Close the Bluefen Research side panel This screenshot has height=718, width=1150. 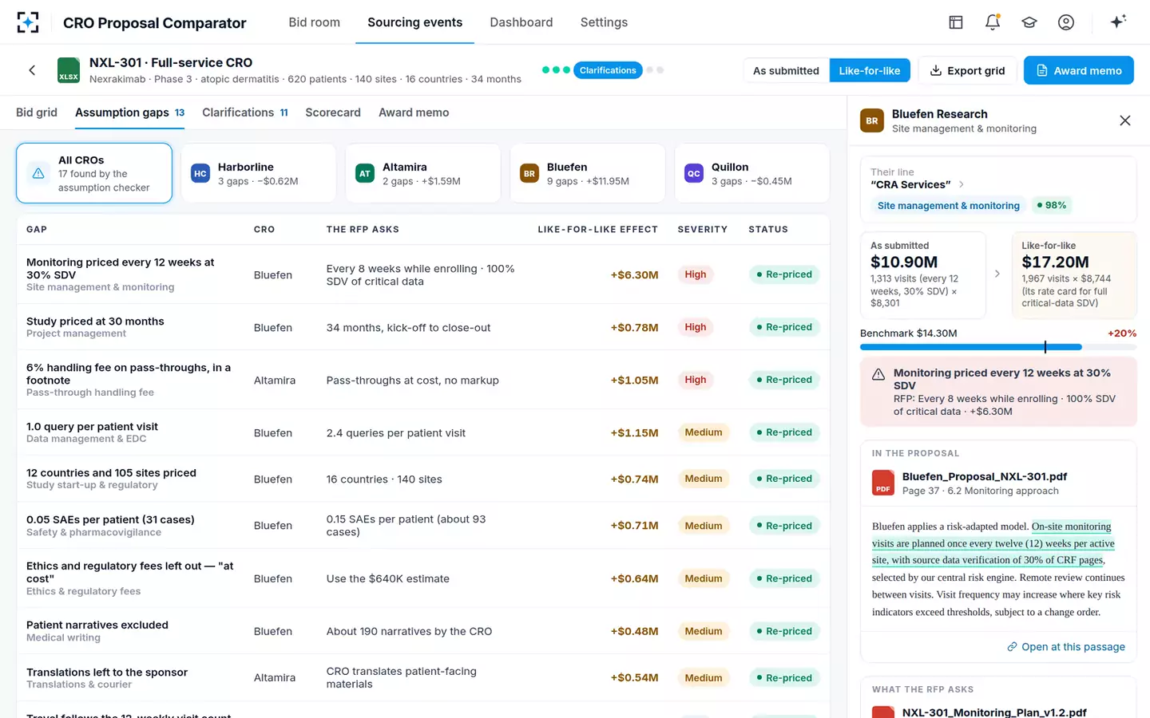(x=1125, y=120)
